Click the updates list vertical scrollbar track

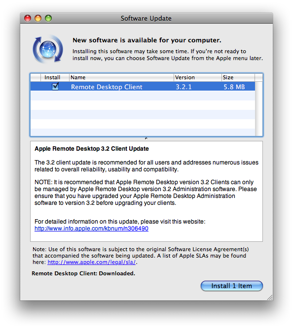coord(259,109)
